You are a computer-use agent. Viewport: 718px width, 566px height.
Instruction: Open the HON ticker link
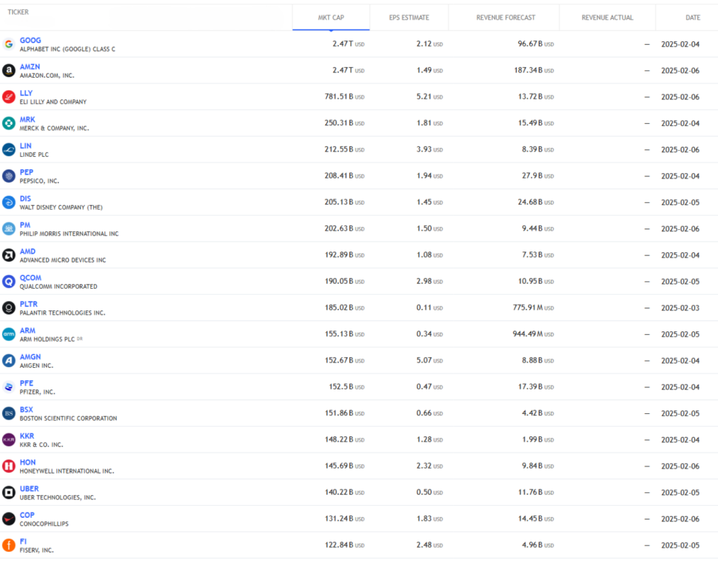click(27, 462)
